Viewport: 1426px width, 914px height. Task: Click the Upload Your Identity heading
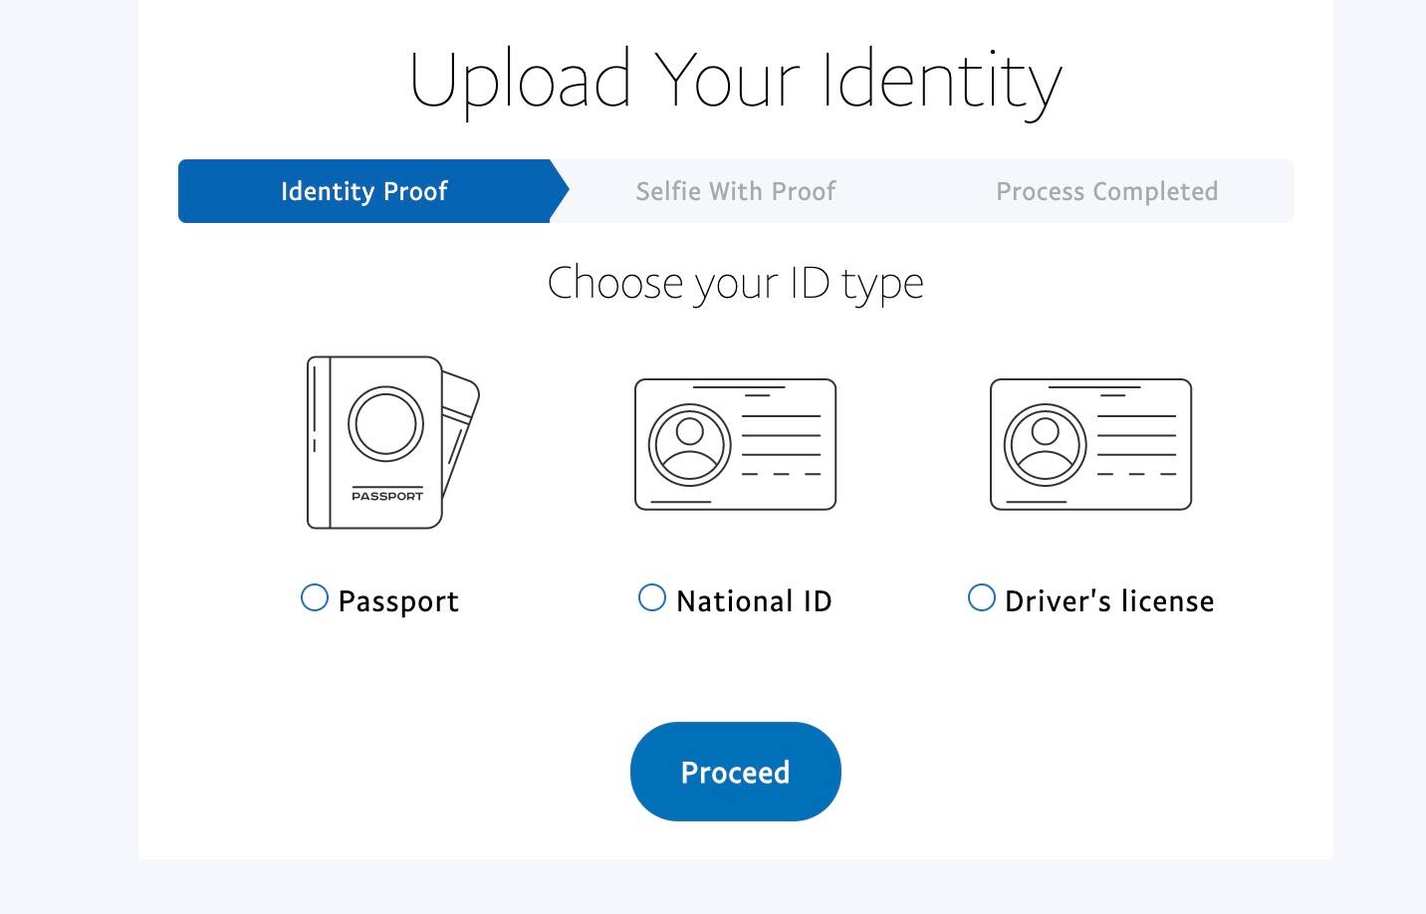[736, 80]
